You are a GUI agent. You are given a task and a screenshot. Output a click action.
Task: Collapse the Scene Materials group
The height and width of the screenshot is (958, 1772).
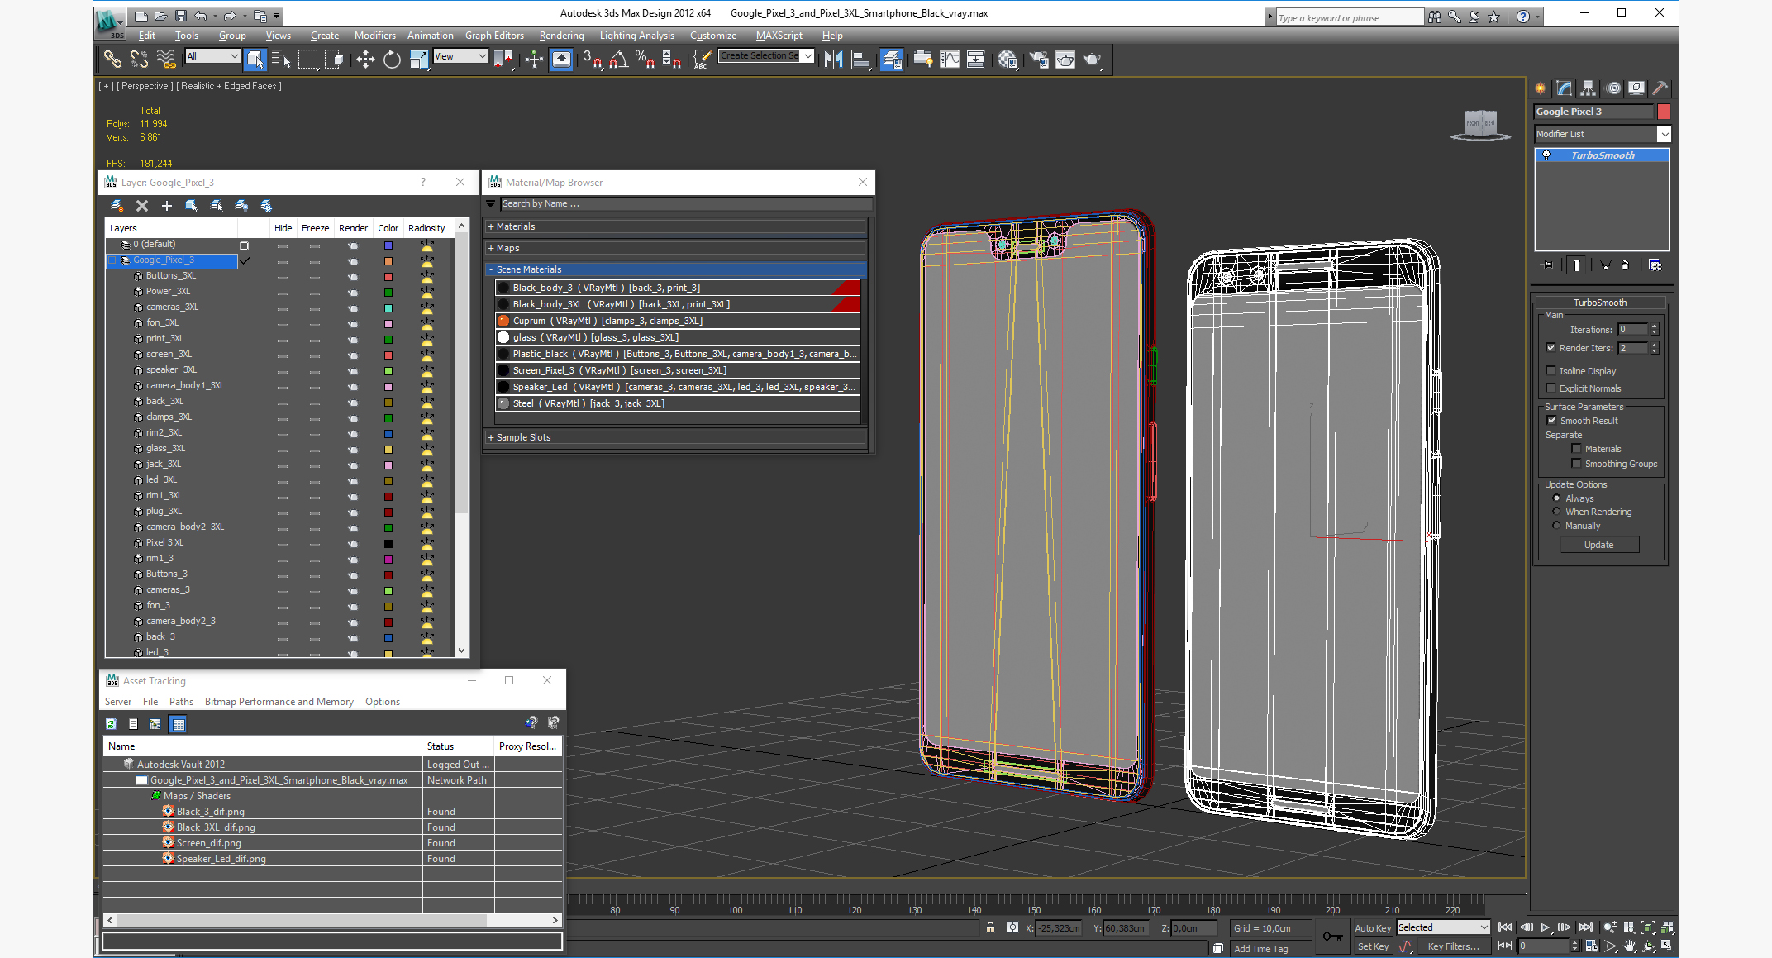click(676, 269)
